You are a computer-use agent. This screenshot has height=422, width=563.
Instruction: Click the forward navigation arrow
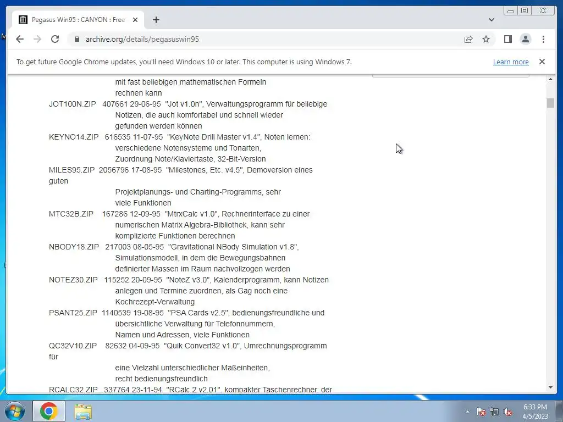point(37,39)
